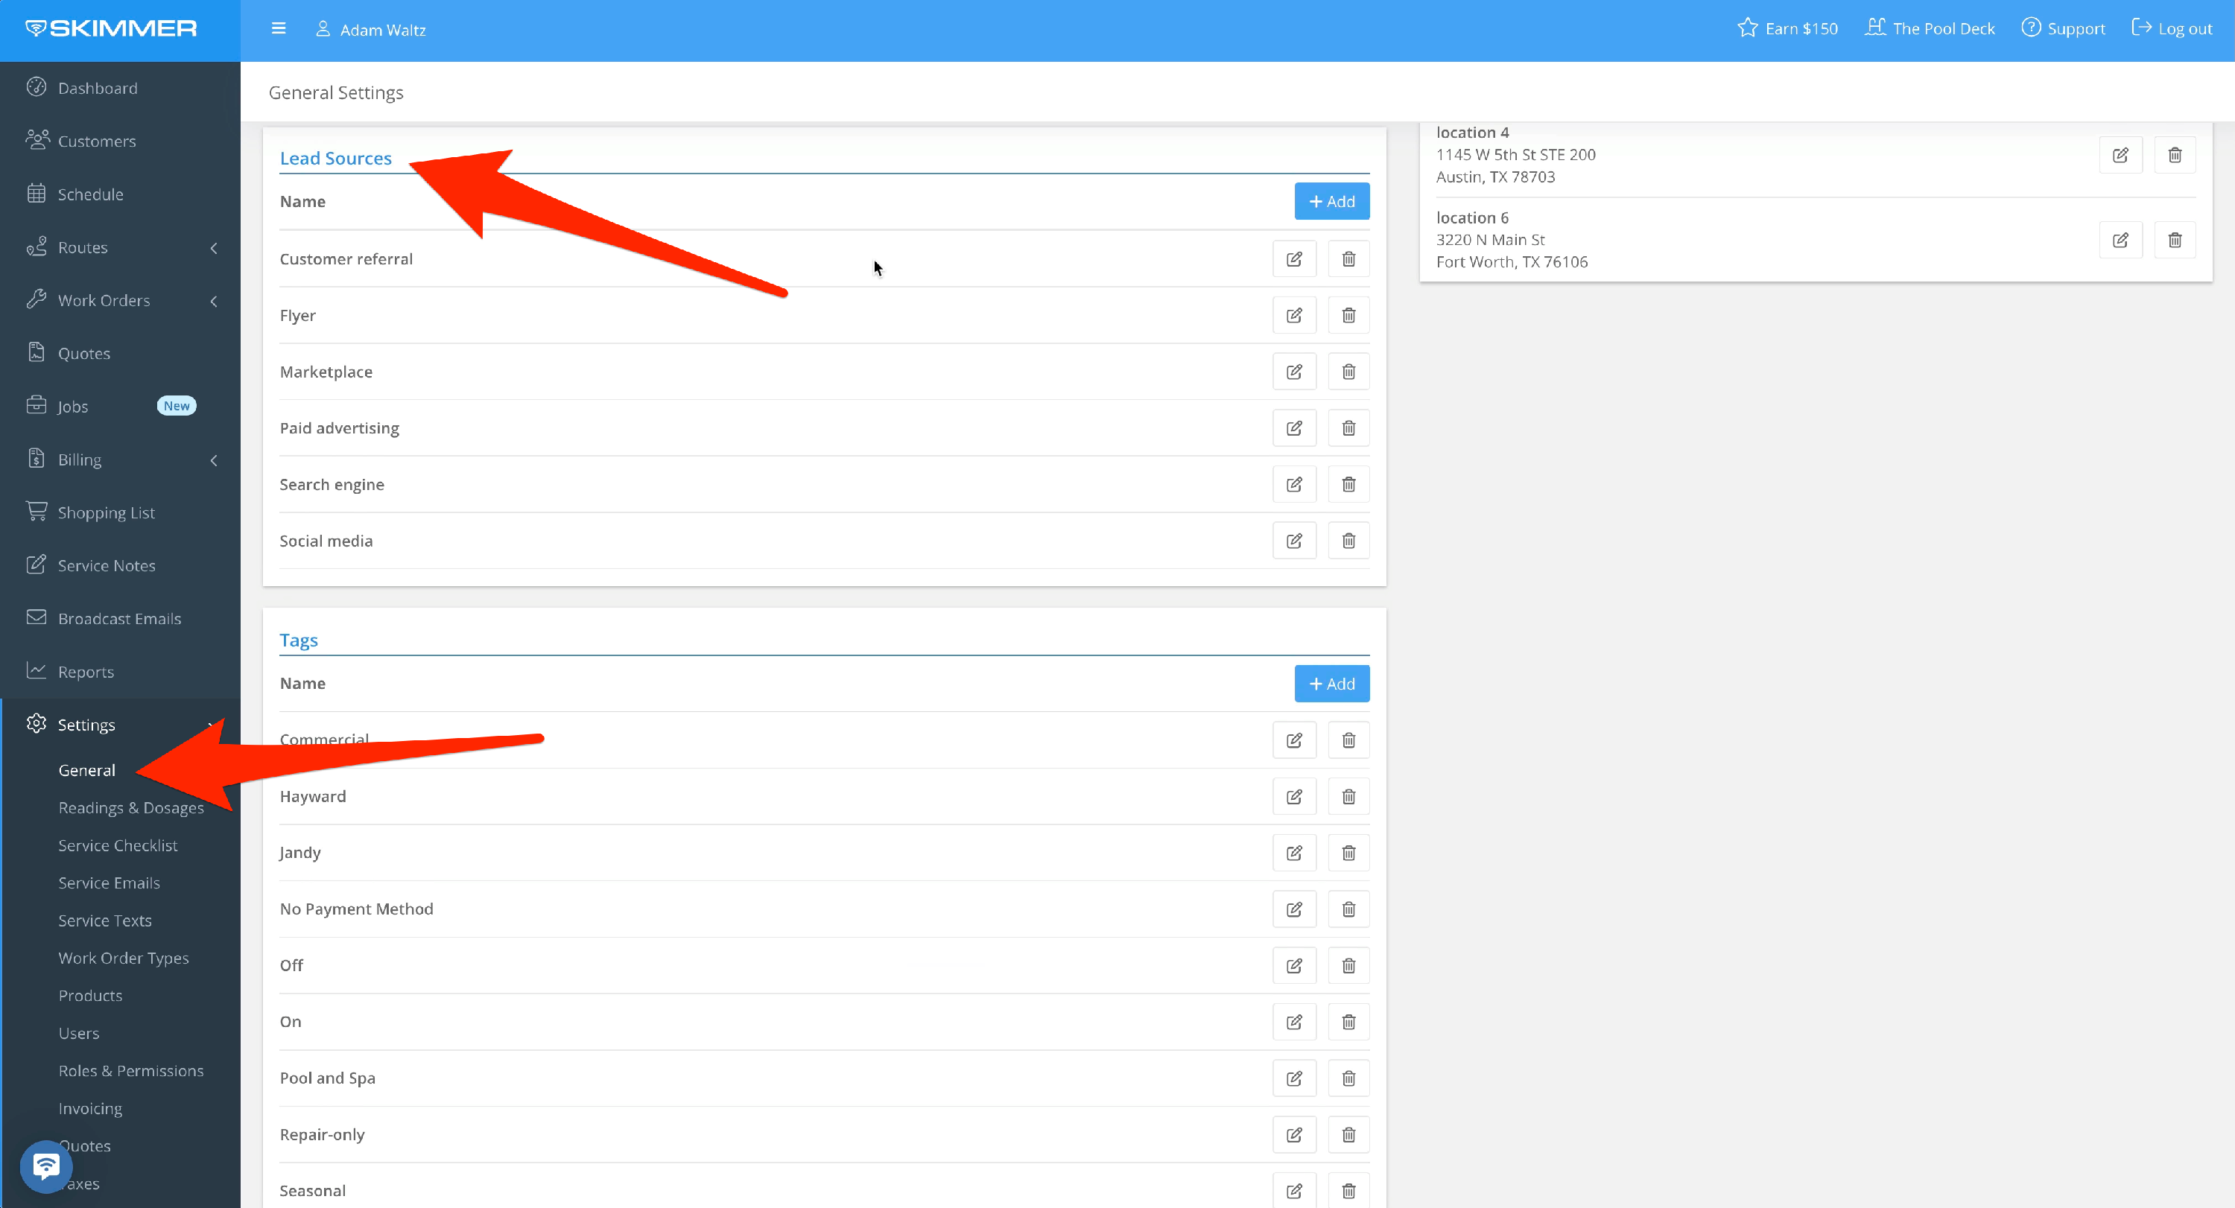Viewport: 2235px width, 1208px height.
Task: Open the chat support widget
Action: pyautogui.click(x=46, y=1166)
